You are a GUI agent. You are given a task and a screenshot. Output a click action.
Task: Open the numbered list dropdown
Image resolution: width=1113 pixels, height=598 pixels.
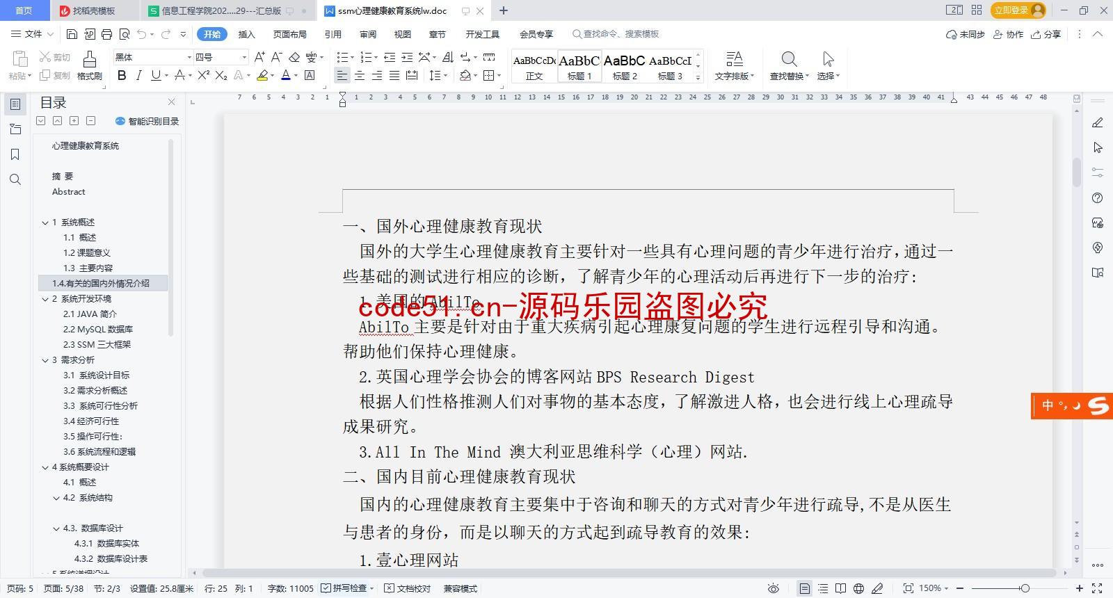pos(376,58)
